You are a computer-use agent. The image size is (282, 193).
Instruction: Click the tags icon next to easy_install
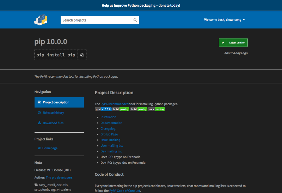click(x=36, y=185)
